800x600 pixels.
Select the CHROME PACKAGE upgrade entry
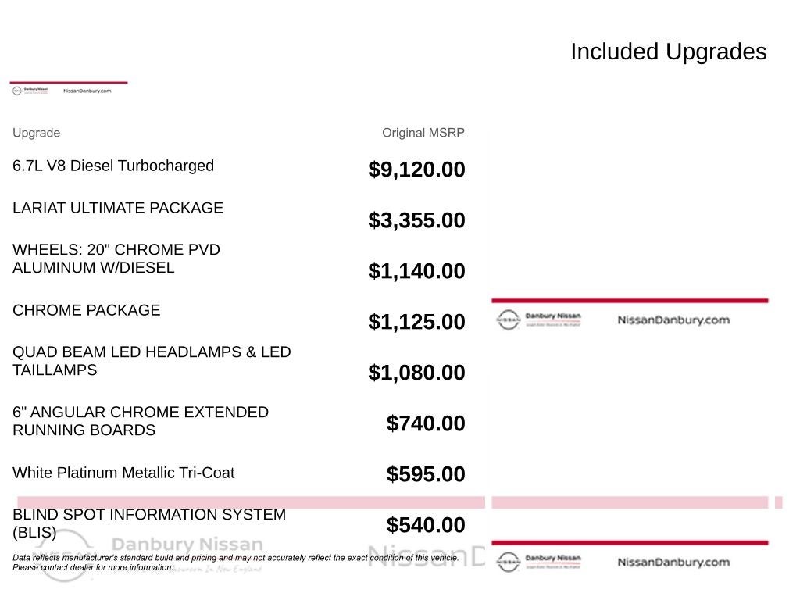point(86,309)
